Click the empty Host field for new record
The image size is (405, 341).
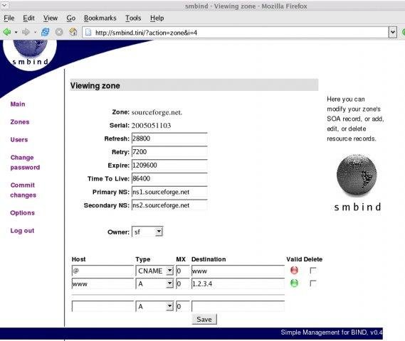(102, 306)
